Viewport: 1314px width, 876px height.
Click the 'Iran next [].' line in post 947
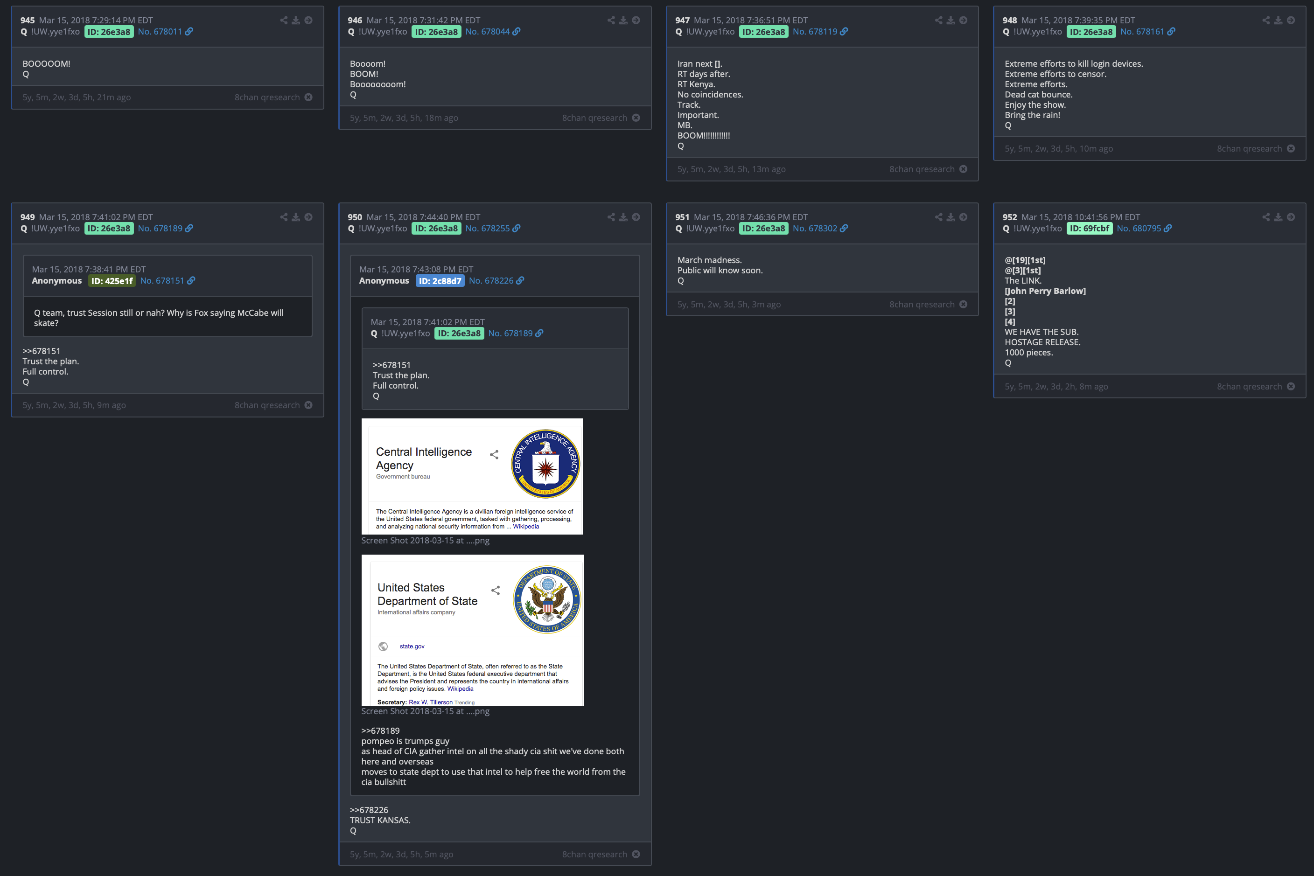coord(700,64)
